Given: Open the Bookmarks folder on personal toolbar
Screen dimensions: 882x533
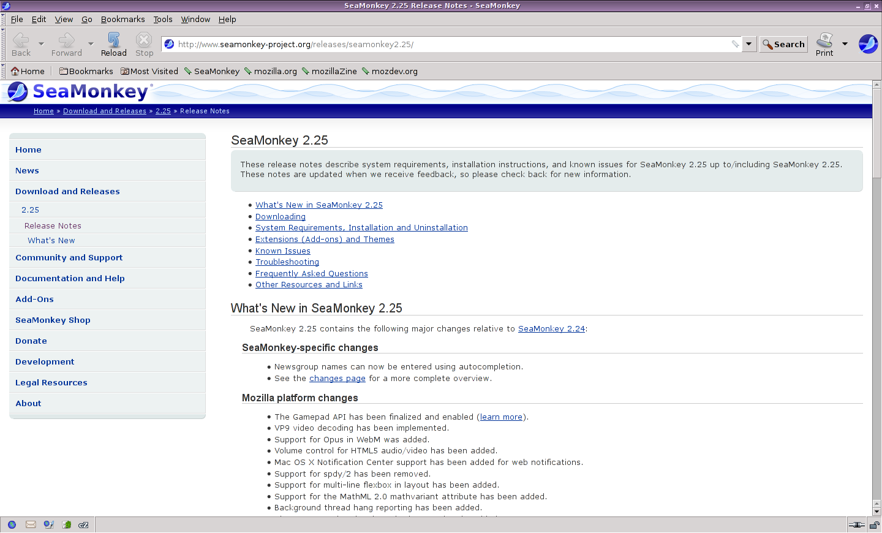Looking at the screenshot, I should pyautogui.click(x=86, y=71).
